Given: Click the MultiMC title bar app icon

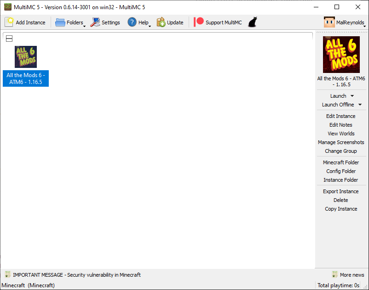Looking at the screenshot, I should pyautogui.click(x=8, y=7).
